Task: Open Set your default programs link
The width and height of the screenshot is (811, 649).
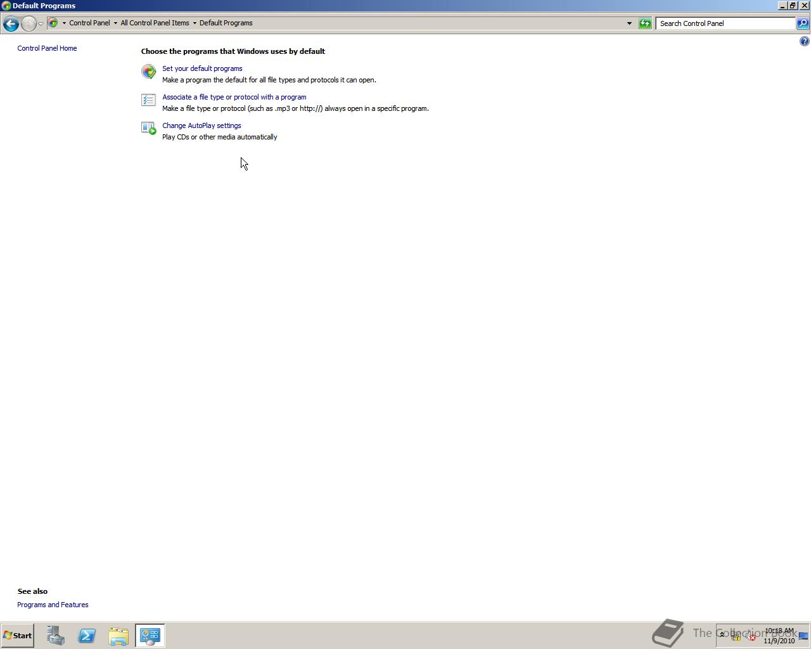Action: click(x=202, y=68)
